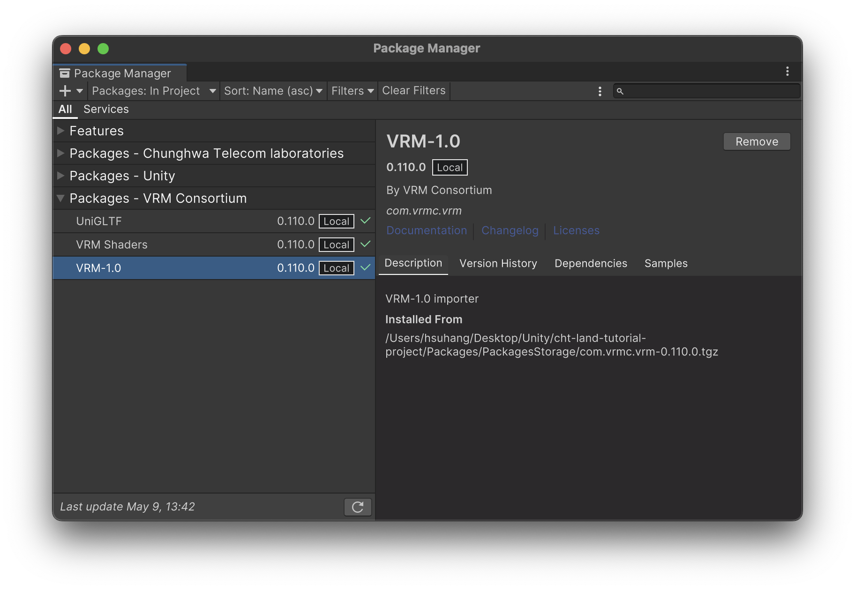
Task: Switch to the Dependencies tab
Action: coord(591,263)
